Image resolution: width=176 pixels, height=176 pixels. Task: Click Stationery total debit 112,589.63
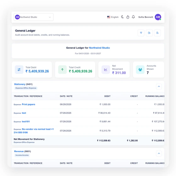[x=104, y=140]
